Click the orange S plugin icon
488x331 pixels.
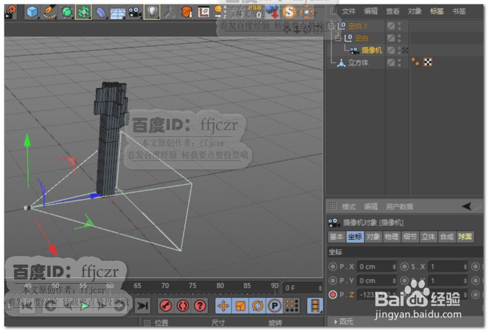tap(289, 12)
